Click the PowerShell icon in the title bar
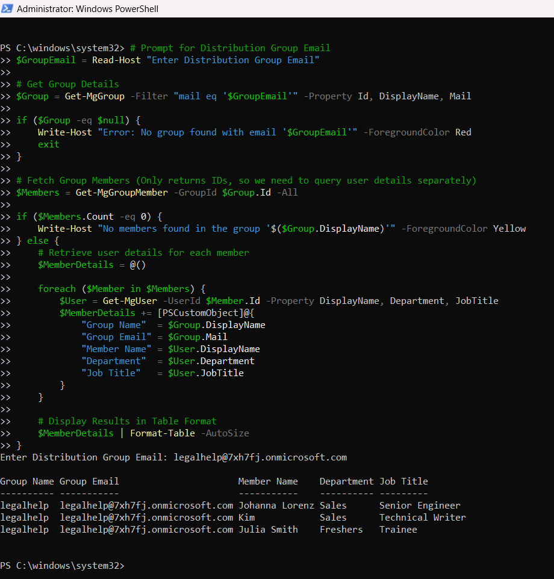Screen dimensions: 554x579 7,8
